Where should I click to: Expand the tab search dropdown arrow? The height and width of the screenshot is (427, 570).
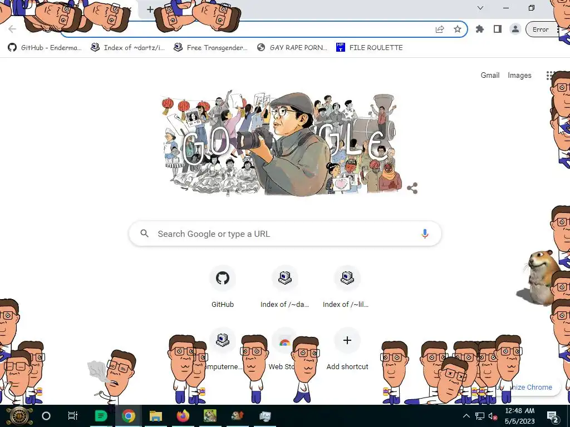click(x=480, y=8)
